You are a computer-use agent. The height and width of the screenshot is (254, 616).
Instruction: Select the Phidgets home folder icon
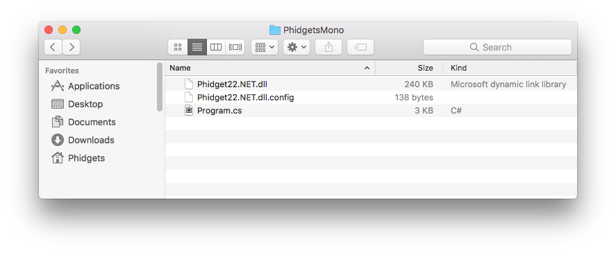pyautogui.click(x=58, y=158)
